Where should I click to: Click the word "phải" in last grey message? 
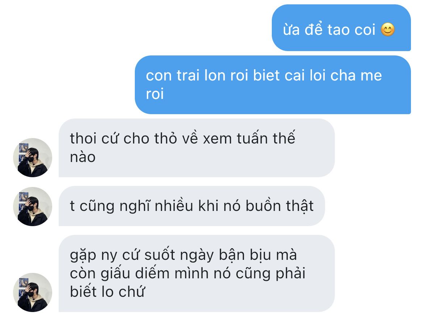[290, 274]
